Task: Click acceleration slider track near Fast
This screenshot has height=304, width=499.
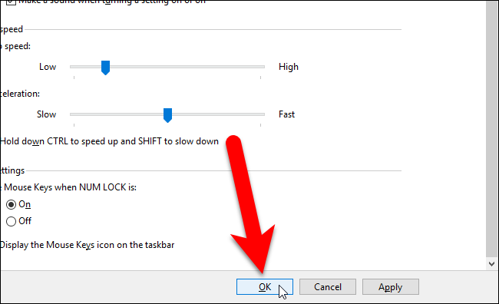Action: [x=248, y=114]
